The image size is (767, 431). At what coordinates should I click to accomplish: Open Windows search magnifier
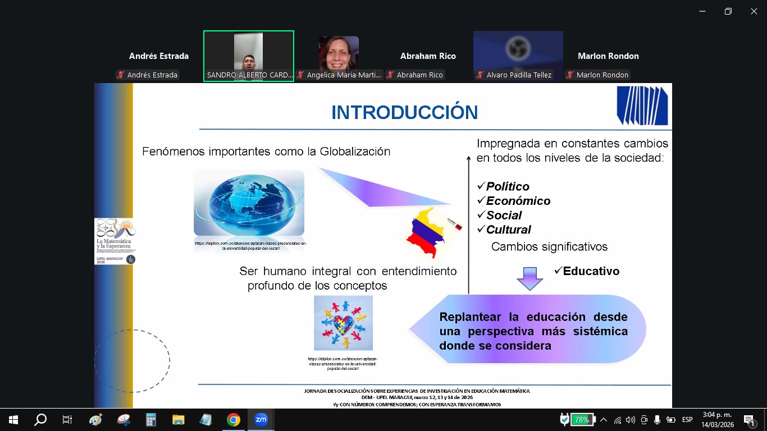pyautogui.click(x=40, y=420)
